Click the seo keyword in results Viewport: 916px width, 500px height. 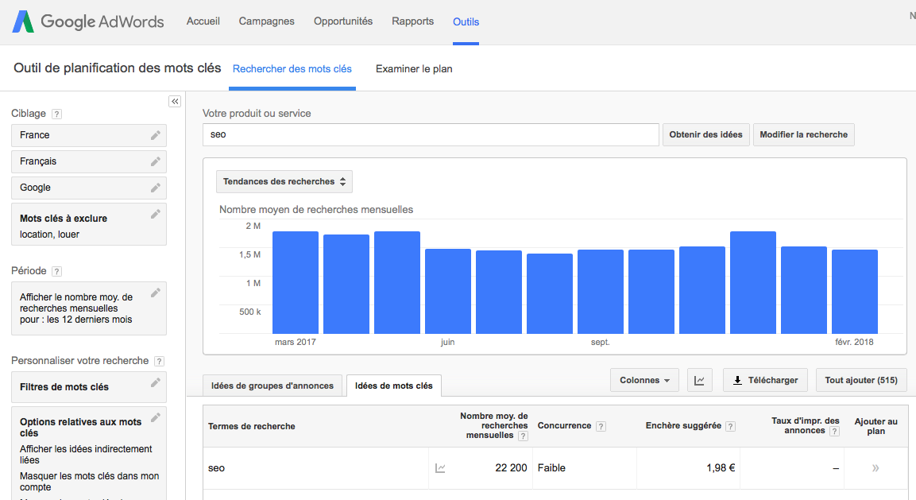tap(216, 468)
